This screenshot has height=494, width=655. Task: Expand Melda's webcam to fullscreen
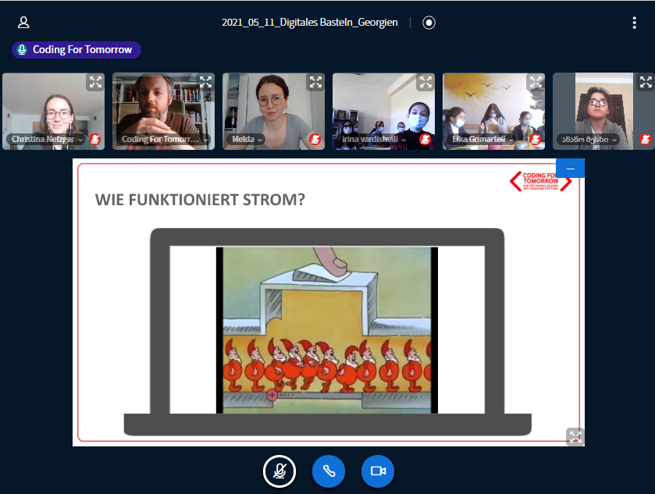pyautogui.click(x=315, y=82)
